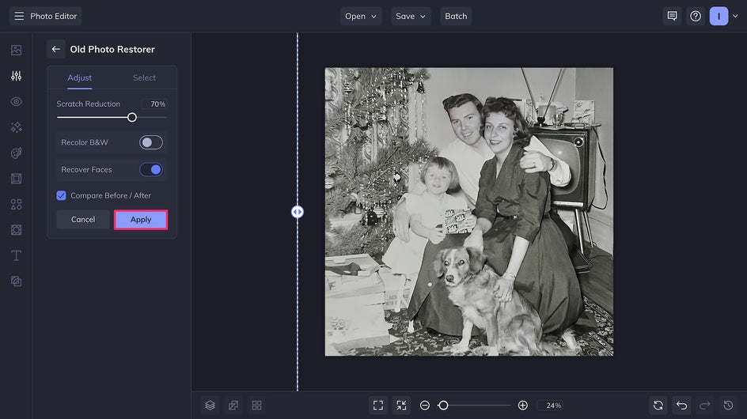Viewport: 747px width, 419px height.
Task: Expand the Save dropdown
Action: [411, 16]
